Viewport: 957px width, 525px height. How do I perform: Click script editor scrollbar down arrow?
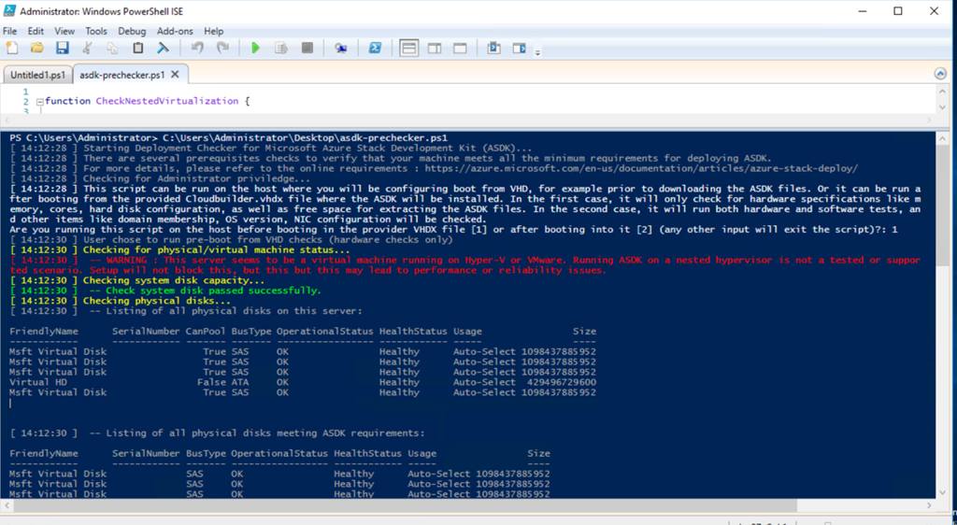[942, 107]
